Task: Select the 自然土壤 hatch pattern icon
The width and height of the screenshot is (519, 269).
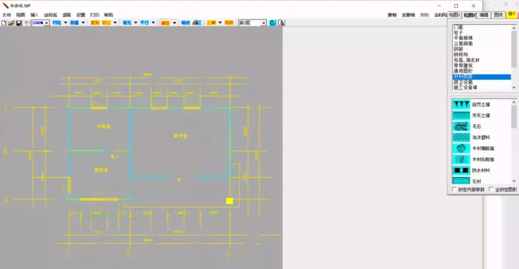Action: point(461,104)
